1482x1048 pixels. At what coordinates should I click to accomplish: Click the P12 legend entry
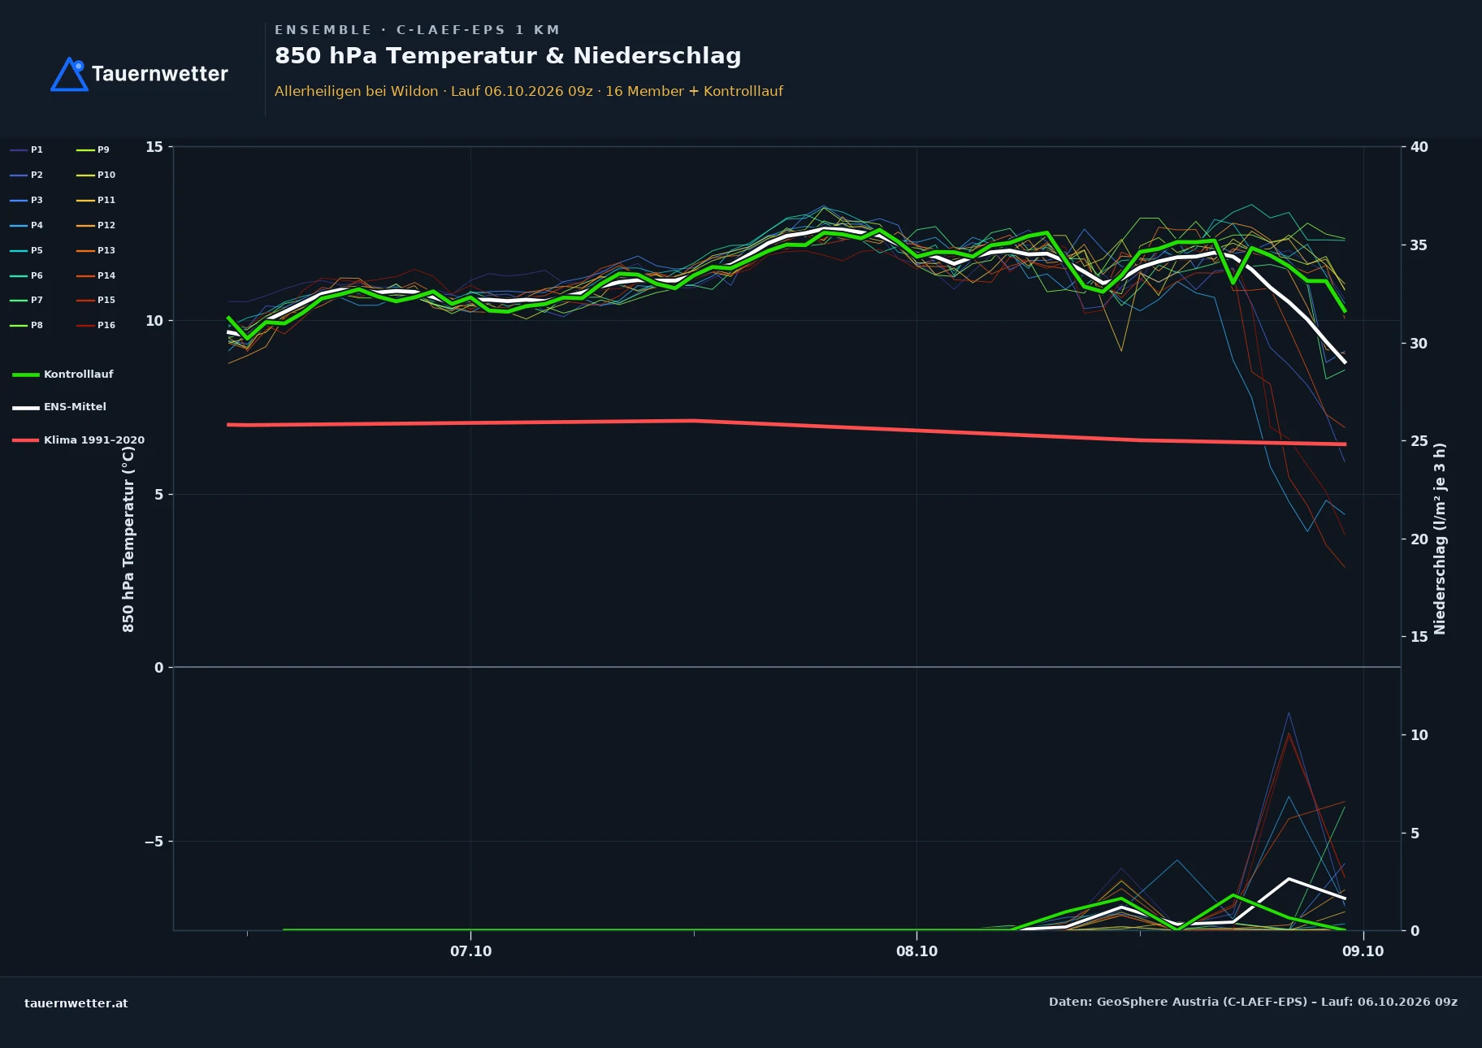tap(96, 225)
